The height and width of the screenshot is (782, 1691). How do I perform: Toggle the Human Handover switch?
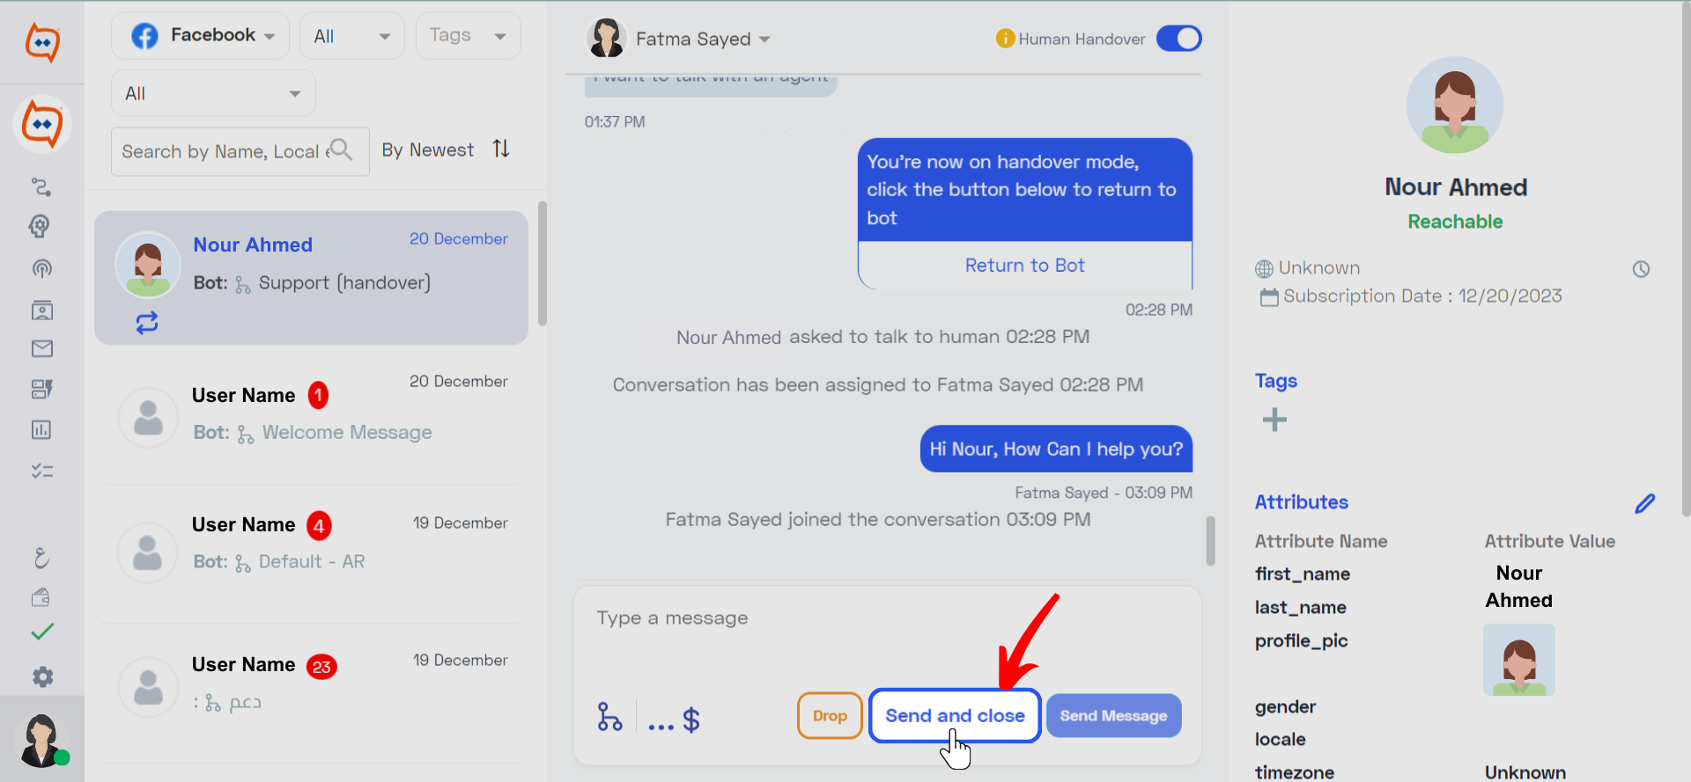point(1178,39)
